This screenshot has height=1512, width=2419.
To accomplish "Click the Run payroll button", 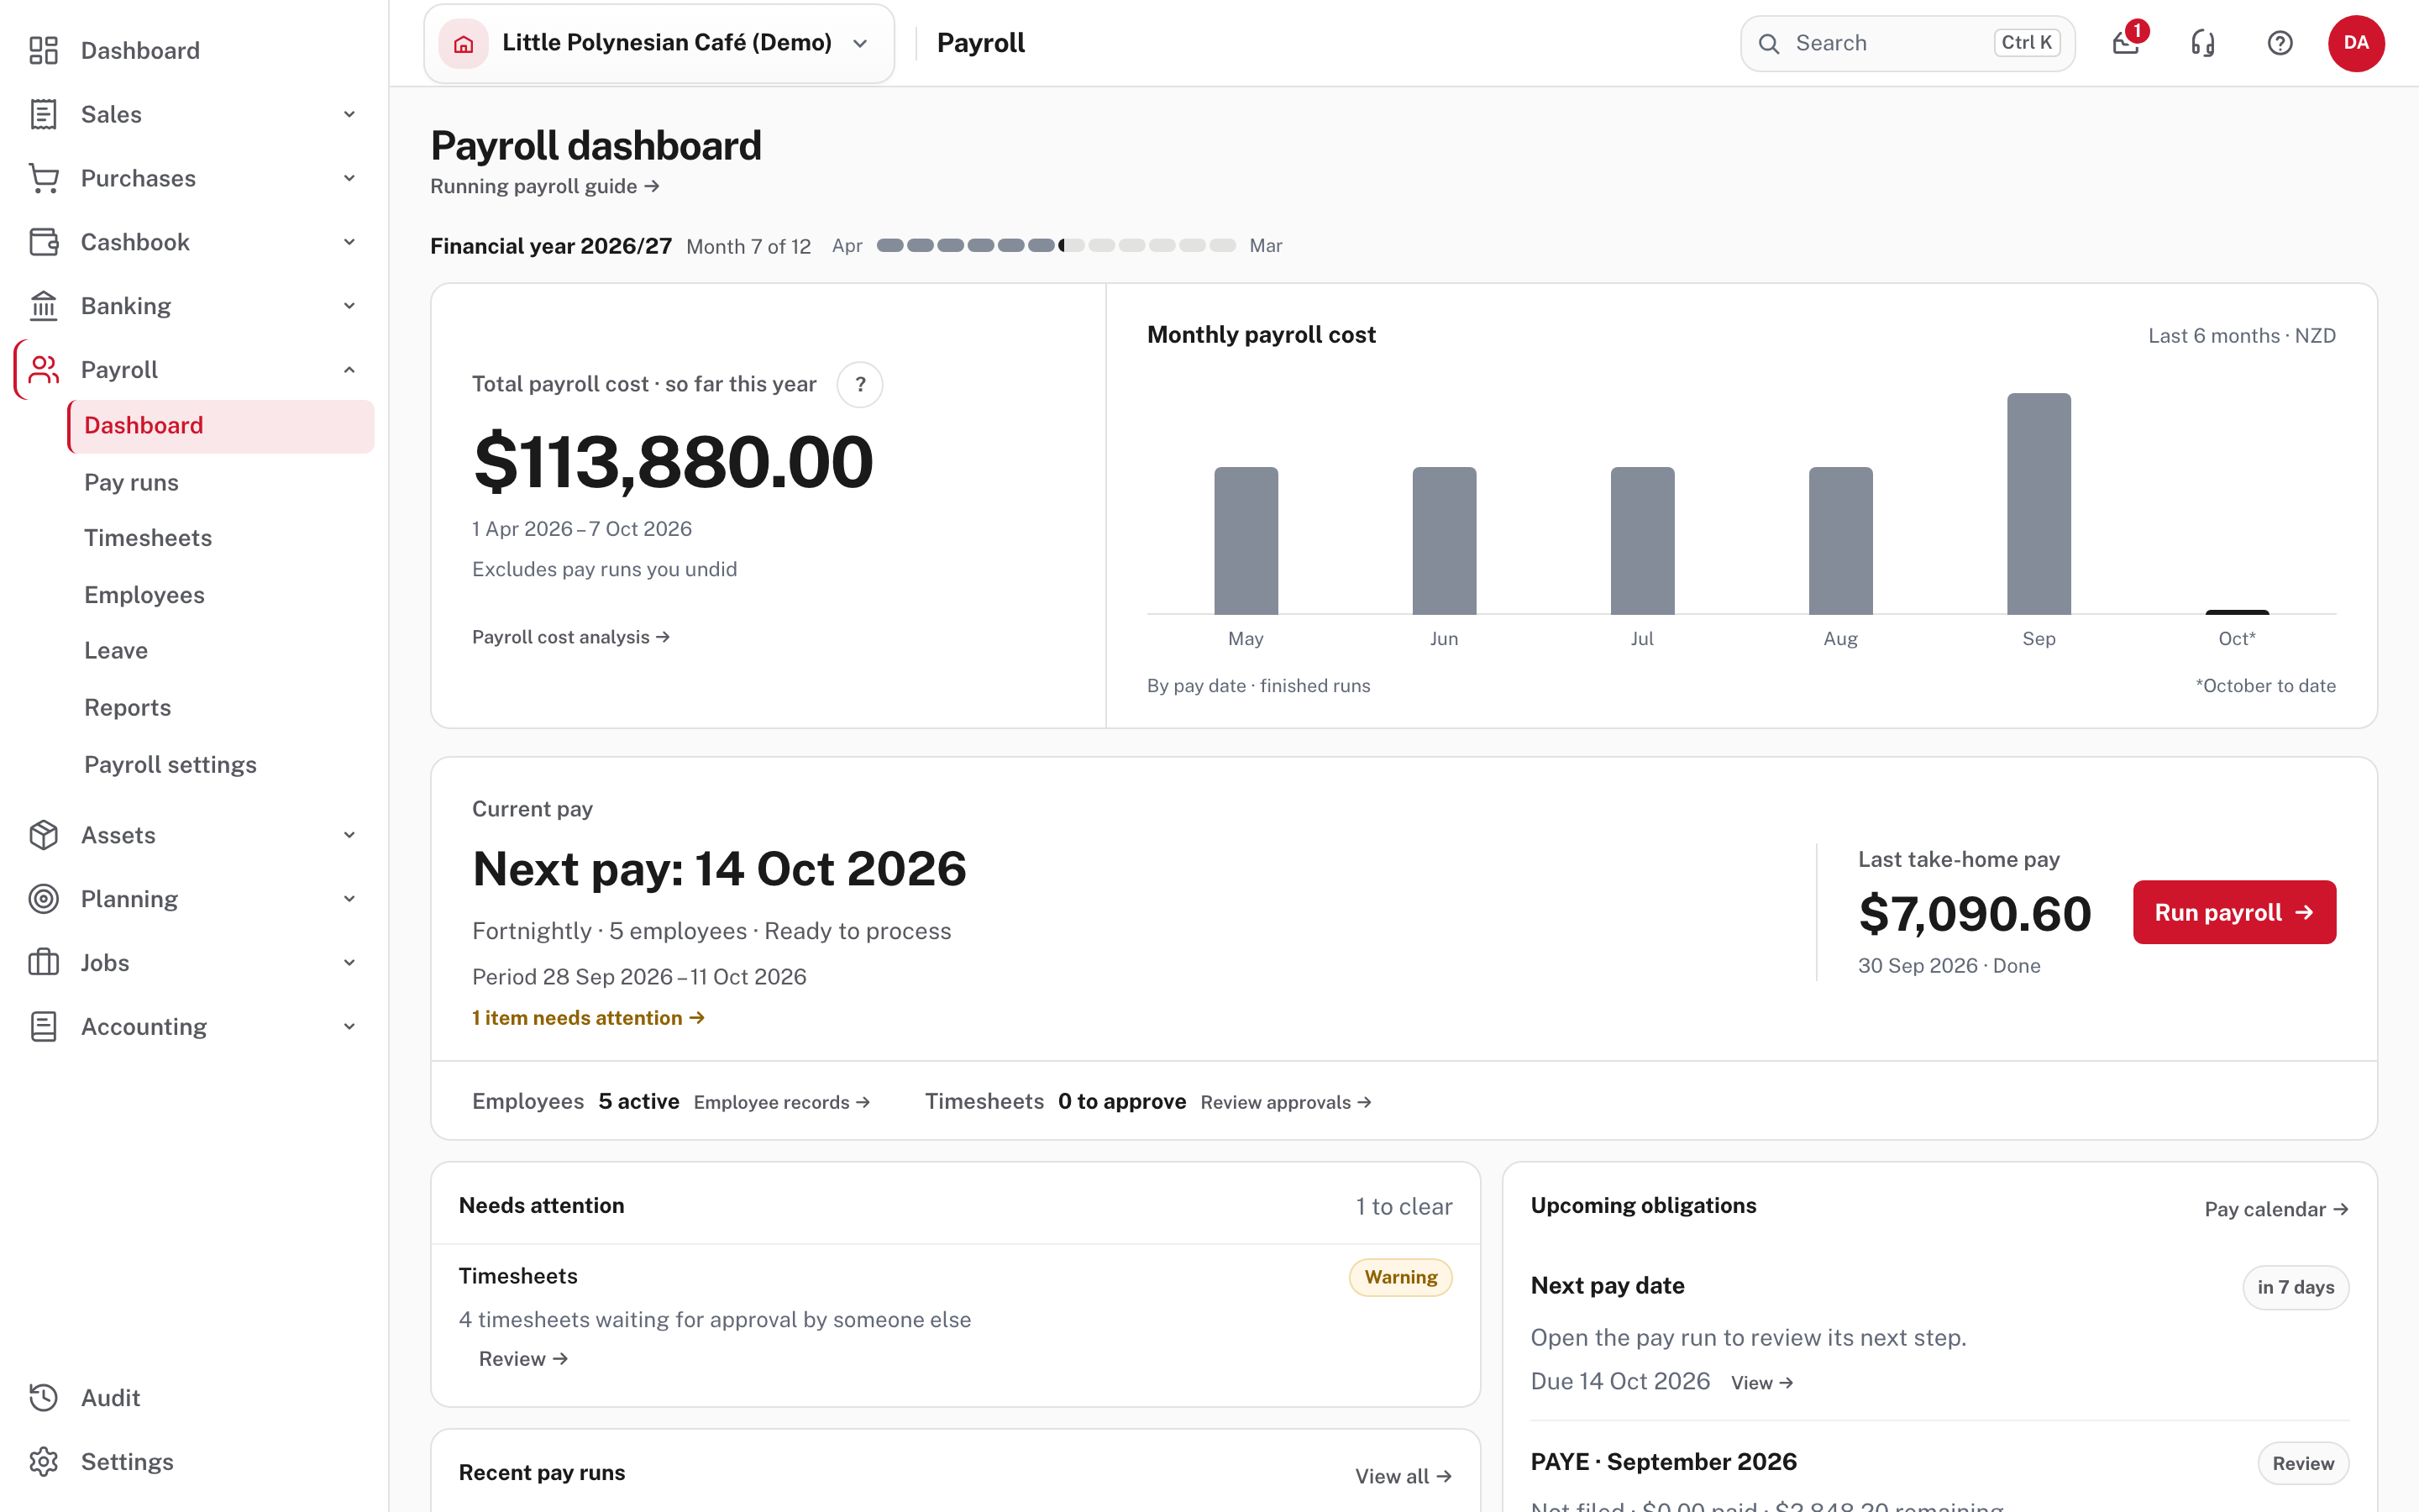I will 2234,912.
